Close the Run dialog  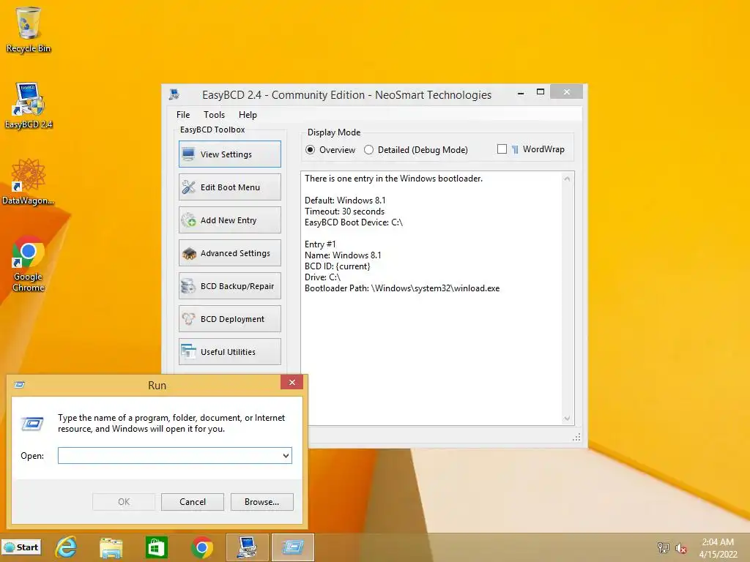click(x=292, y=382)
